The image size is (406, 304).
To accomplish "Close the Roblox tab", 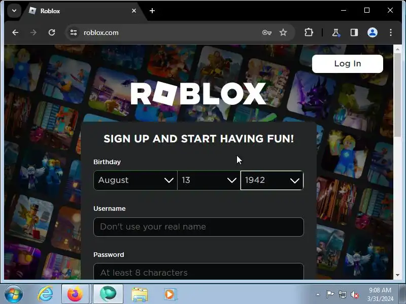I will click(134, 11).
